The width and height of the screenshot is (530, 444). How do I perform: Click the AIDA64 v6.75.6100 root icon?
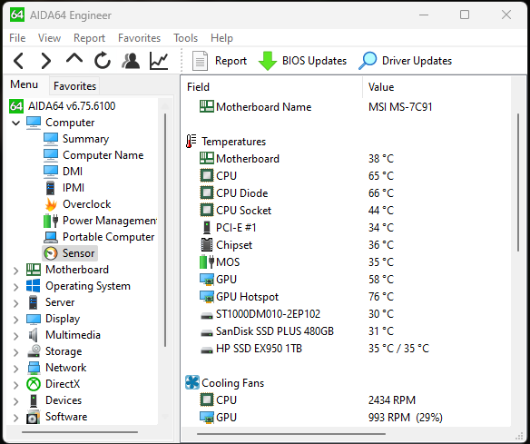coord(16,106)
